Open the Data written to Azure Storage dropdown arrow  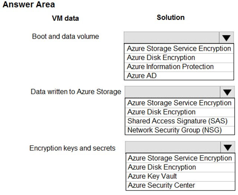click(227, 92)
